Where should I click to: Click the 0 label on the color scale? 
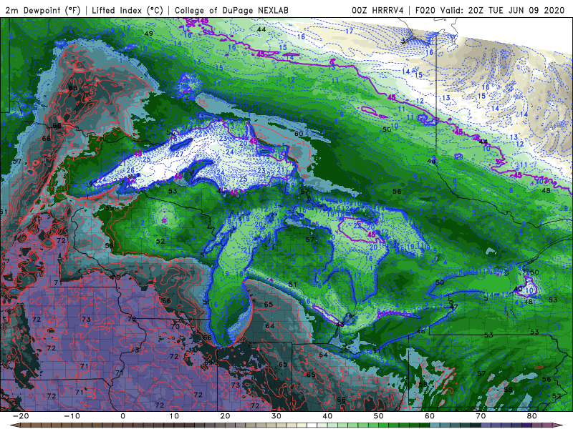pos(122,416)
